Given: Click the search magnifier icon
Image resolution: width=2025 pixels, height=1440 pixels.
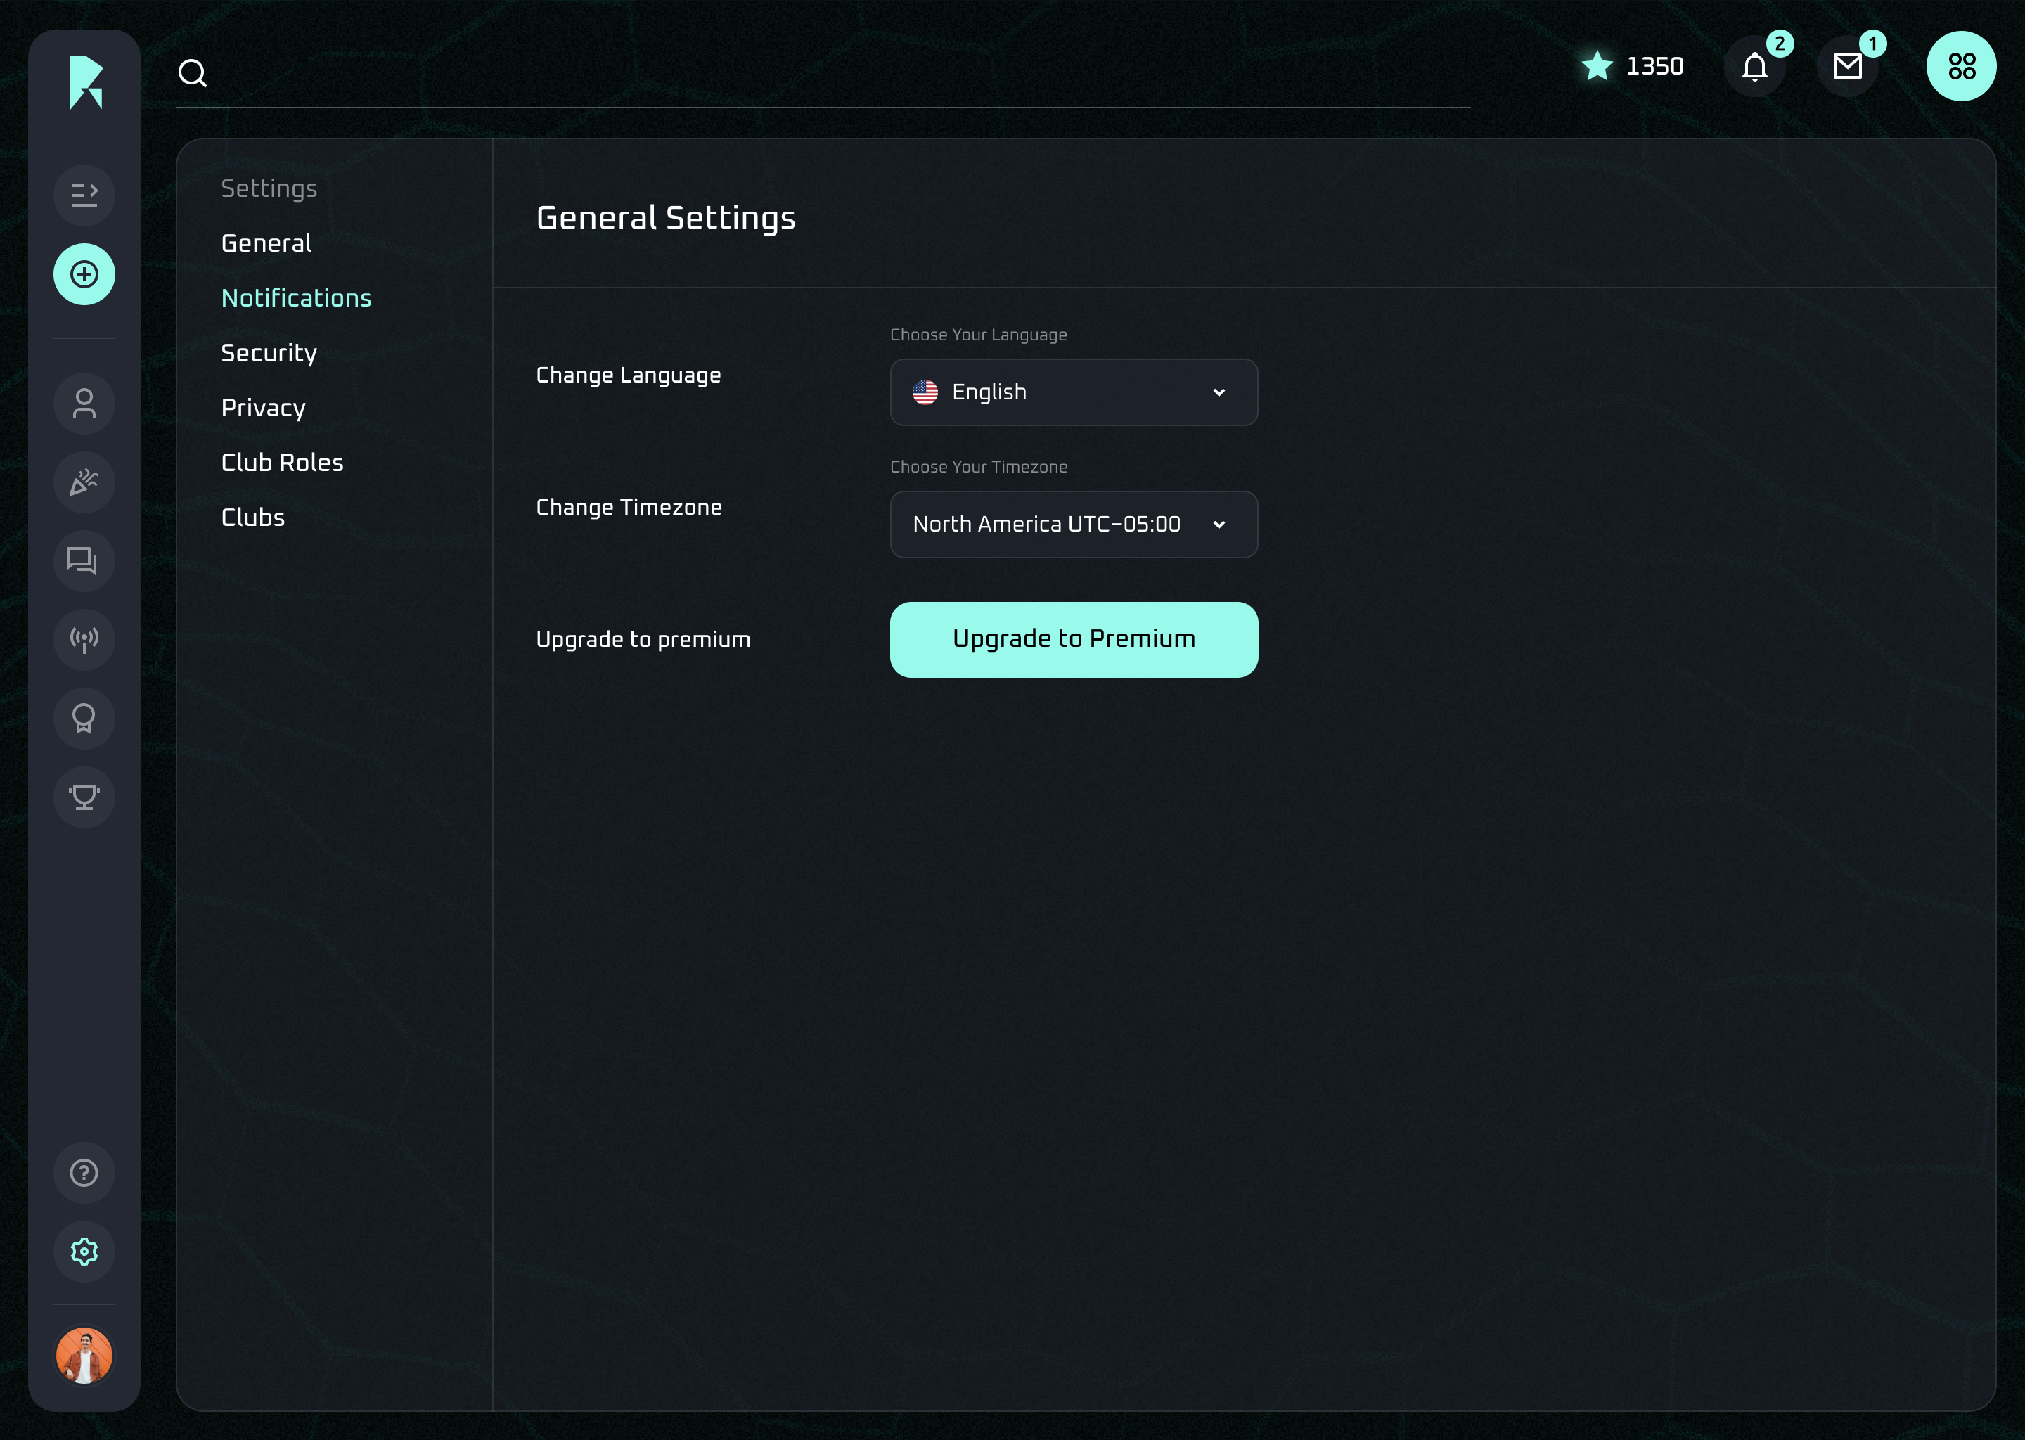Looking at the screenshot, I should tap(193, 72).
